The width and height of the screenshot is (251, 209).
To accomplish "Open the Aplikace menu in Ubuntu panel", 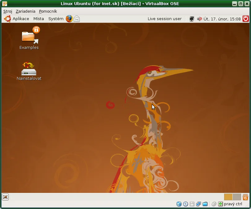I will 21,19.
